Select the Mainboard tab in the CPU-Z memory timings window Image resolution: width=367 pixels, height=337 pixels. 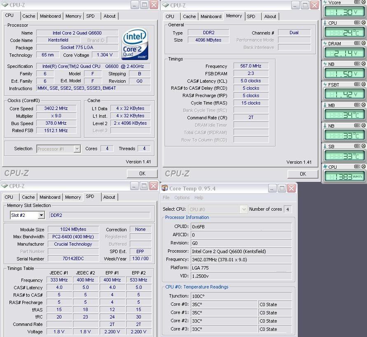click(x=211, y=16)
